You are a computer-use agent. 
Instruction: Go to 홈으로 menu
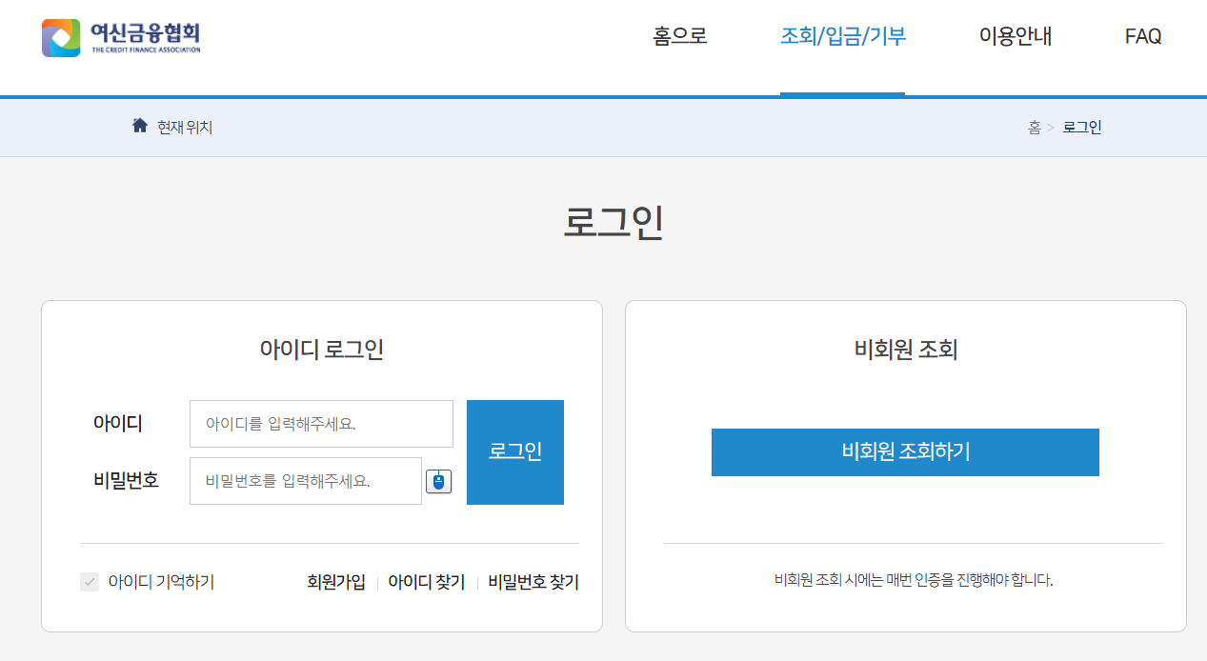pyautogui.click(x=680, y=37)
